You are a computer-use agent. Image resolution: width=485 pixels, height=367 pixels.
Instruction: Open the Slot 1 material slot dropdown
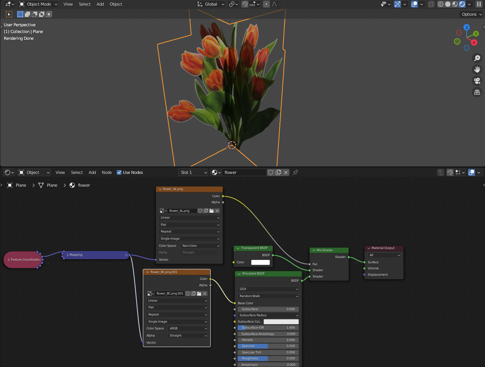[193, 172]
